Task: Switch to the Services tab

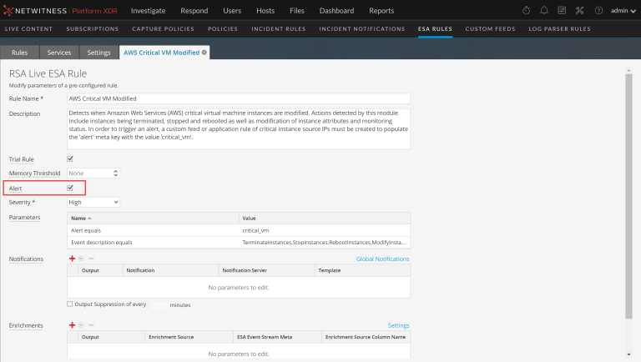Action: [59, 53]
